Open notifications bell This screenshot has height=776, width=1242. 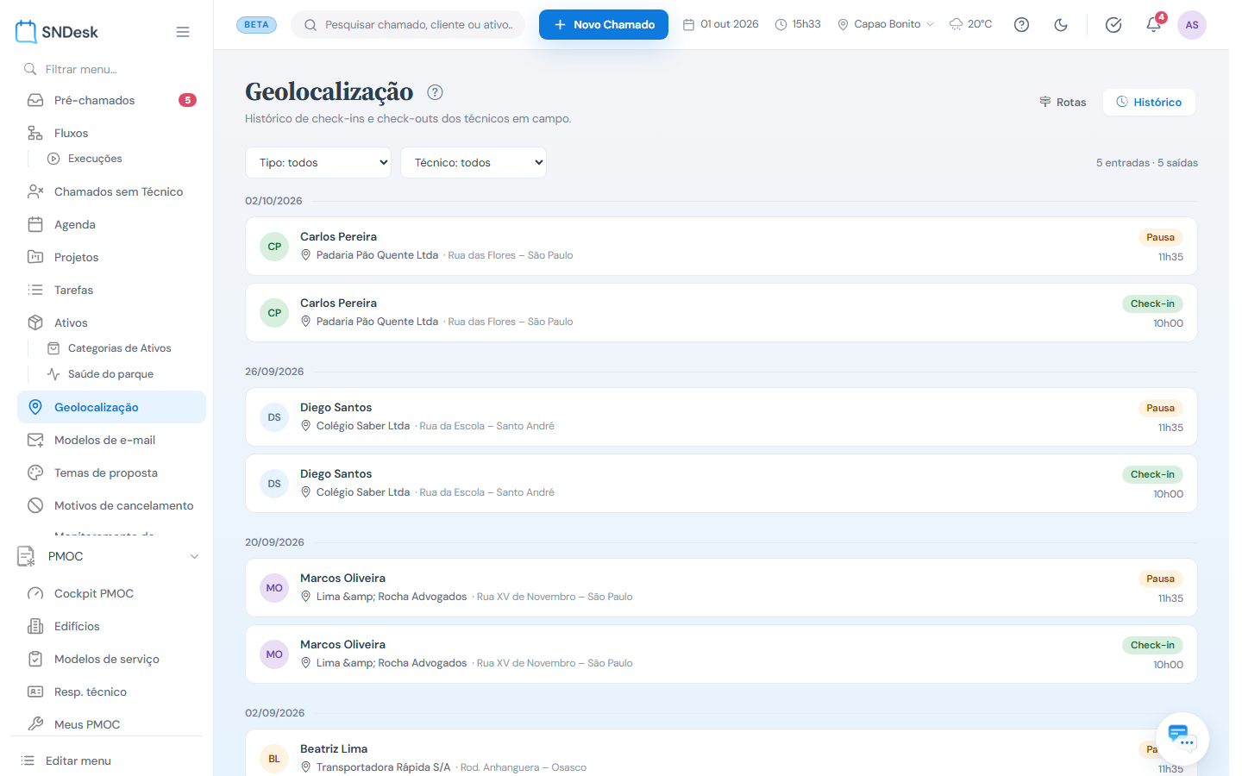pyautogui.click(x=1153, y=25)
